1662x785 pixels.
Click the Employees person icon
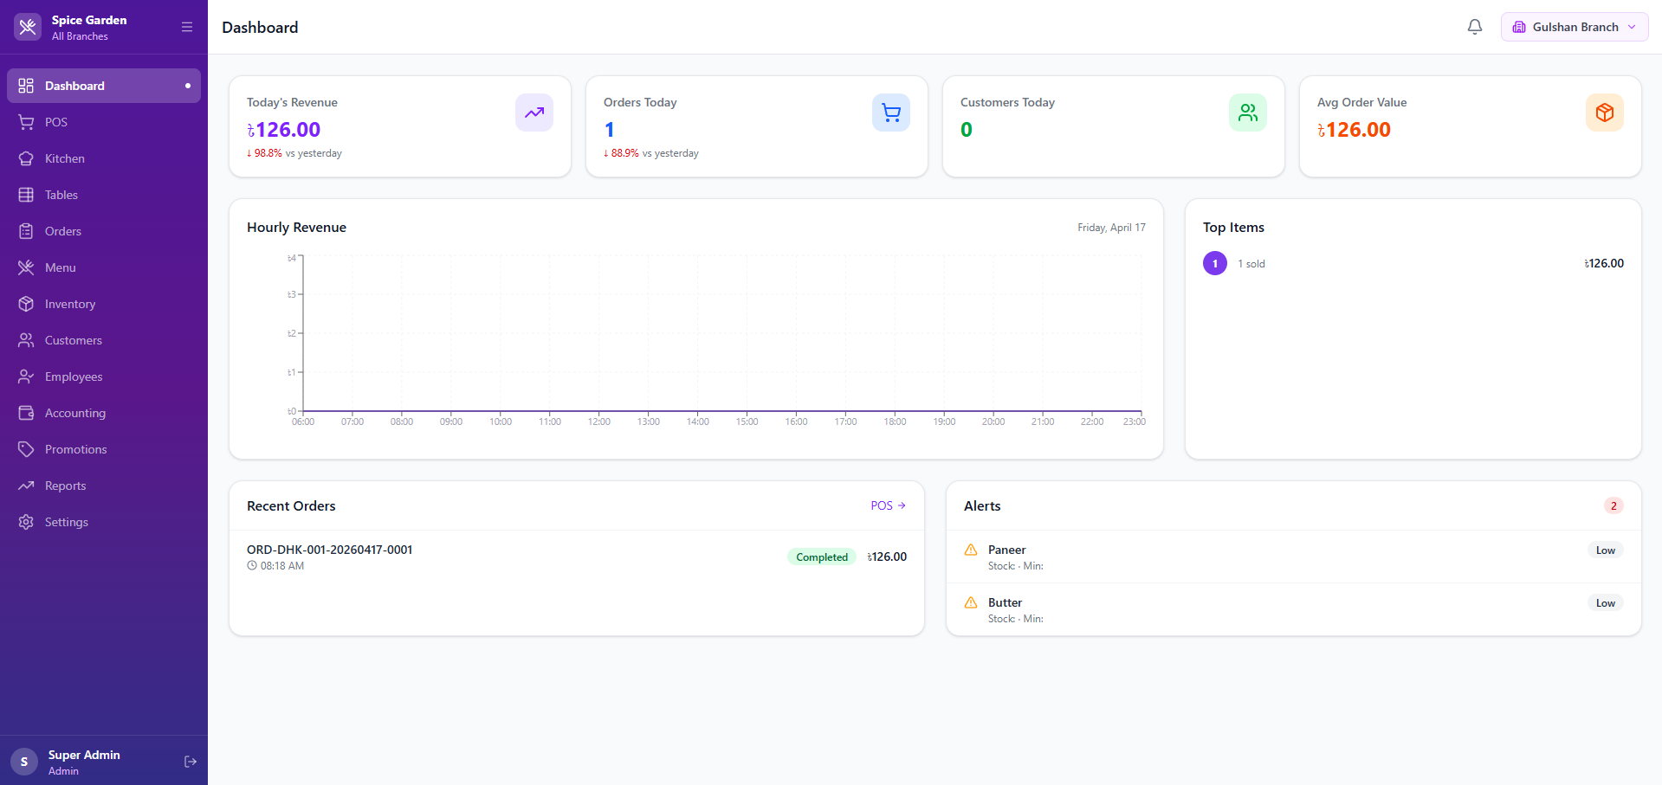pos(26,376)
